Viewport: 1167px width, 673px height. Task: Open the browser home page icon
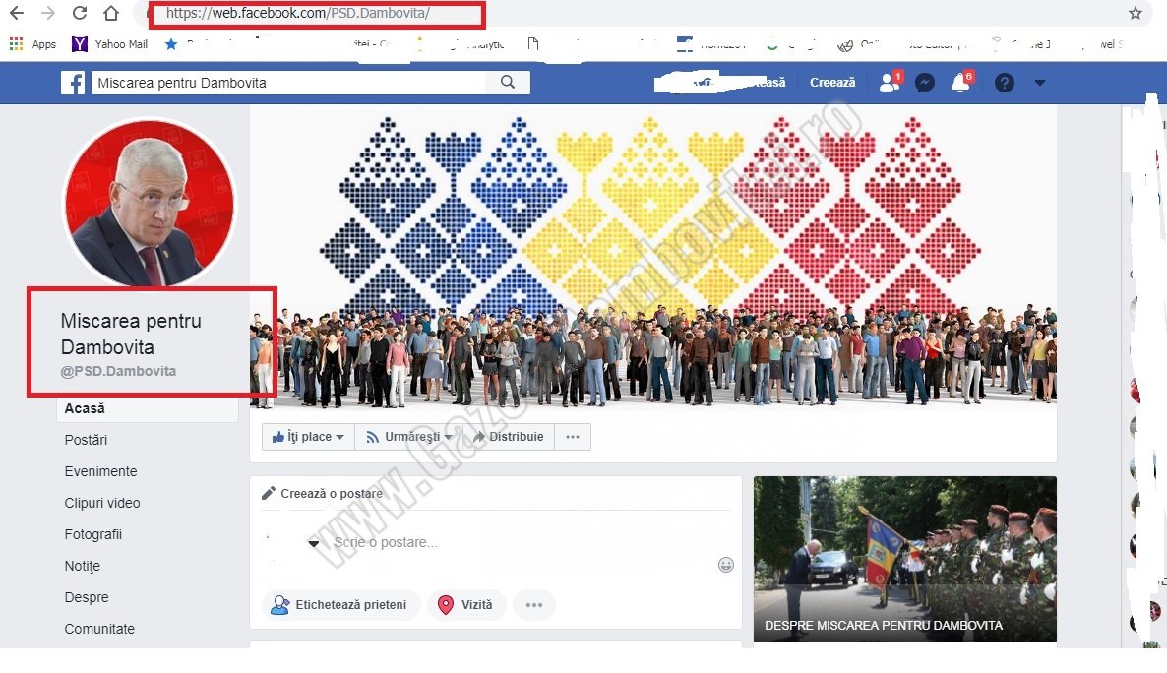click(111, 13)
